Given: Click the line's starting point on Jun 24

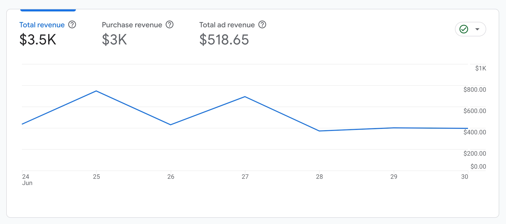Looking at the screenshot, I should coord(22,124).
